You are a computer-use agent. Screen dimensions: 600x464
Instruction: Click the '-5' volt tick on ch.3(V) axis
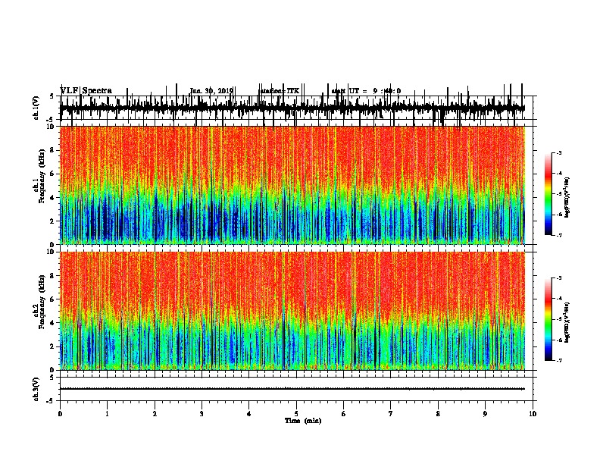[51, 401]
